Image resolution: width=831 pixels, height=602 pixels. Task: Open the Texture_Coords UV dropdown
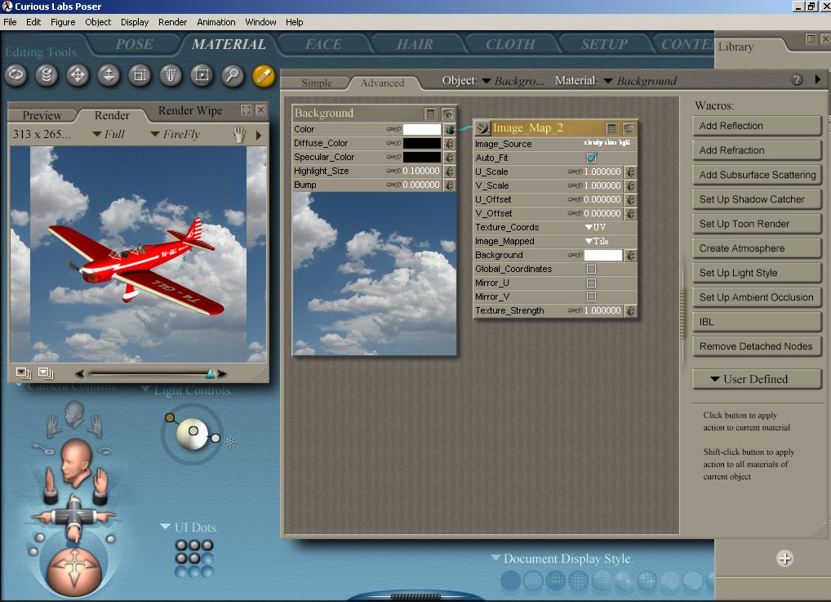(x=595, y=227)
